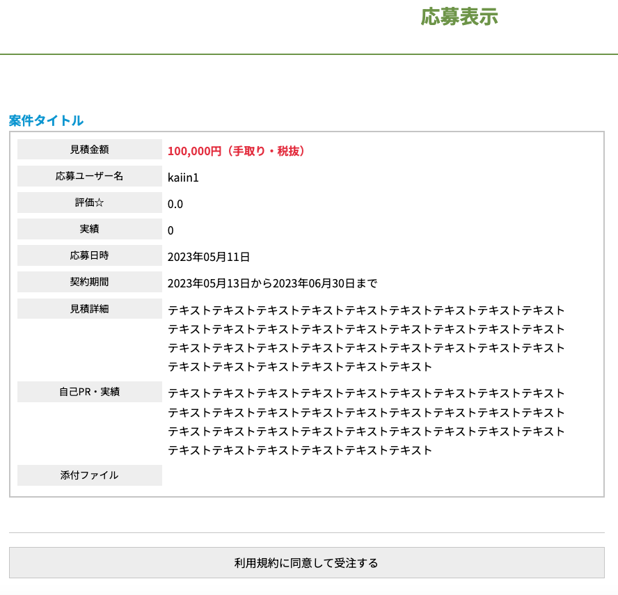This screenshot has height=595, width=618.
Task: Select the application date 2023年05月11日
Action: (x=208, y=257)
